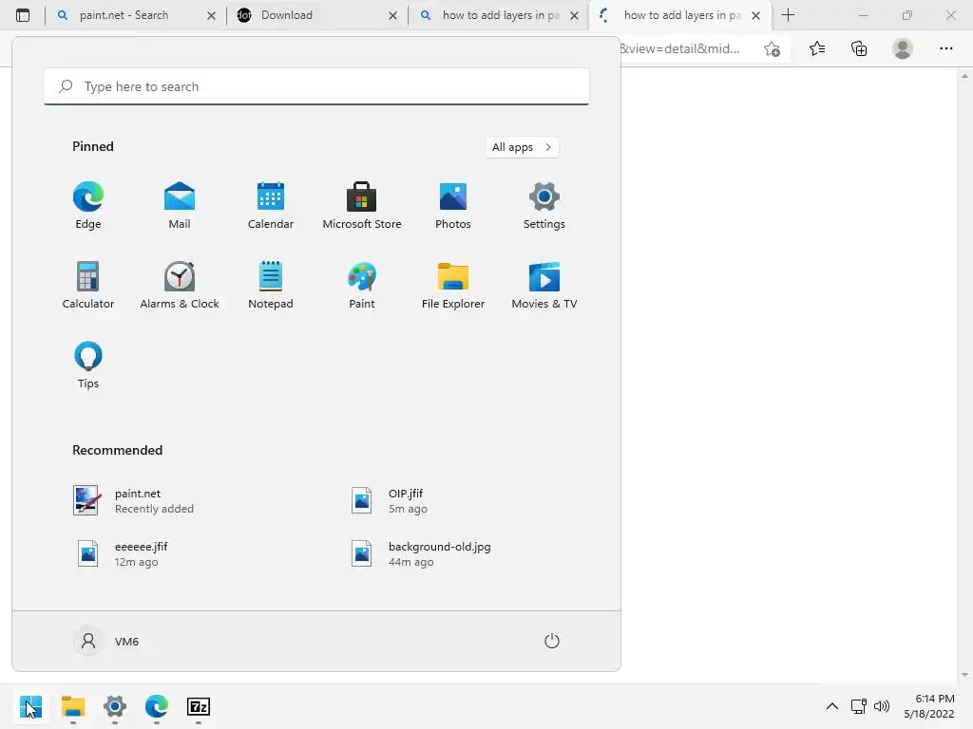This screenshot has height=729, width=973.
Task: Launch the Photos app
Action: 453,206
